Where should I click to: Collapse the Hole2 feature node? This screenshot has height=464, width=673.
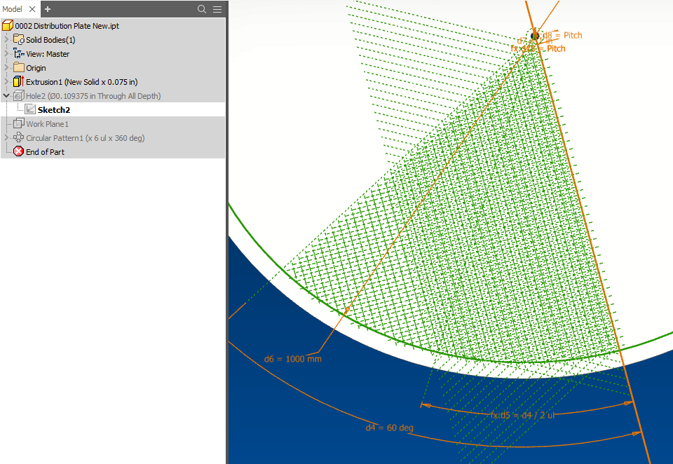tap(6, 95)
